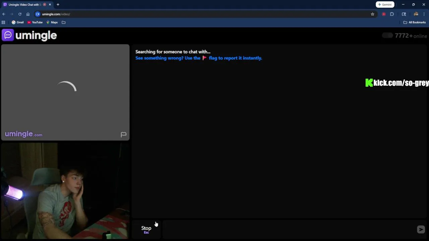Open the YouTube bookmark
Image resolution: width=429 pixels, height=241 pixels.
point(35,22)
